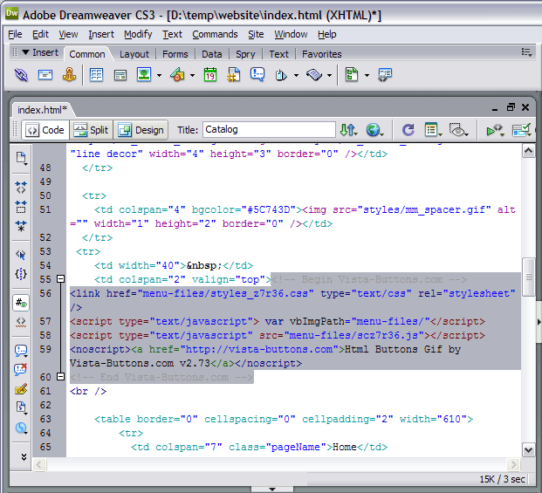
Task: Toggle Highlight Invalid Code
Action: (21, 322)
